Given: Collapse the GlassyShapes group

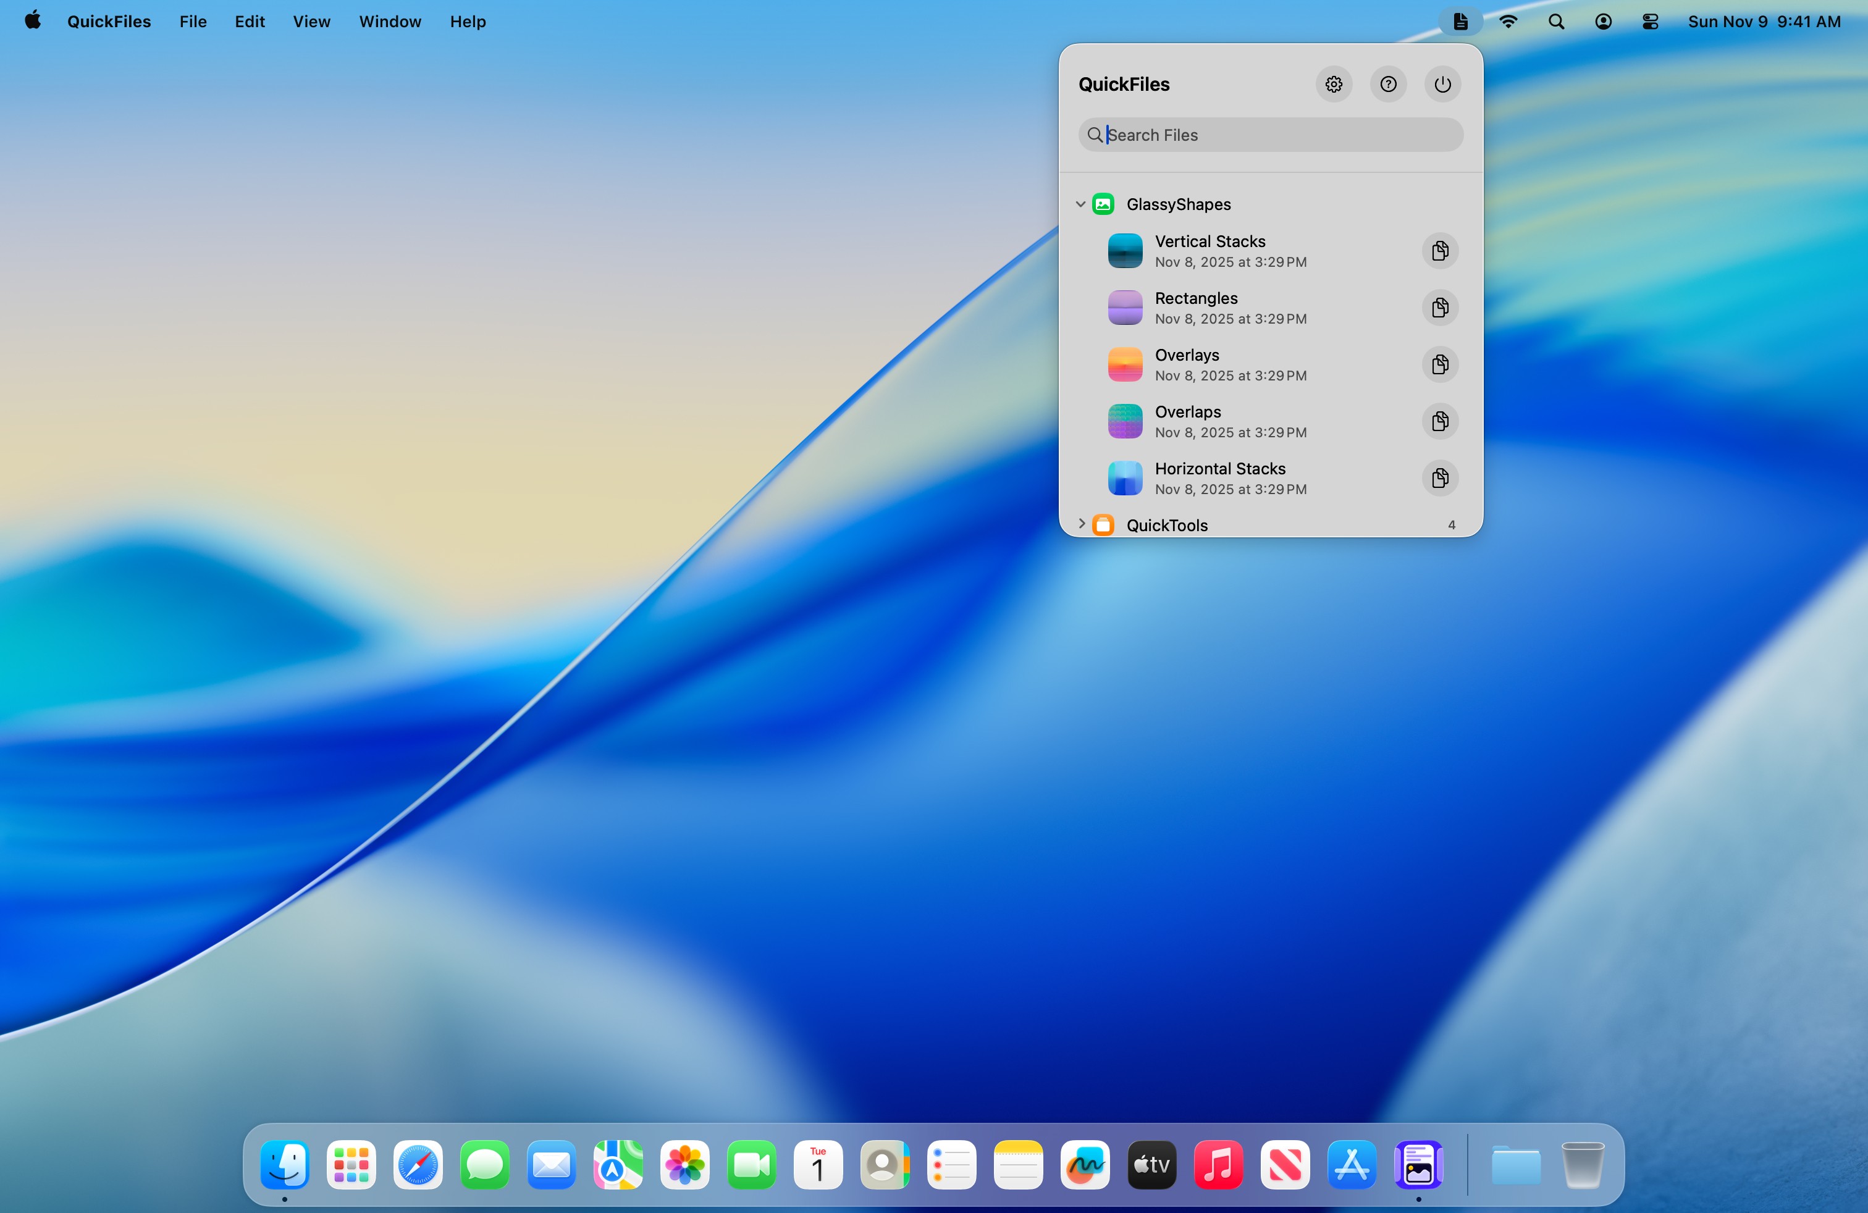Looking at the screenshot, I should point(1081,203).
